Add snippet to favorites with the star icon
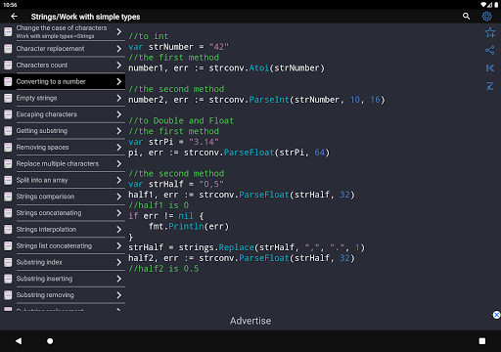The image size is (501, 352). coord(490,32)
